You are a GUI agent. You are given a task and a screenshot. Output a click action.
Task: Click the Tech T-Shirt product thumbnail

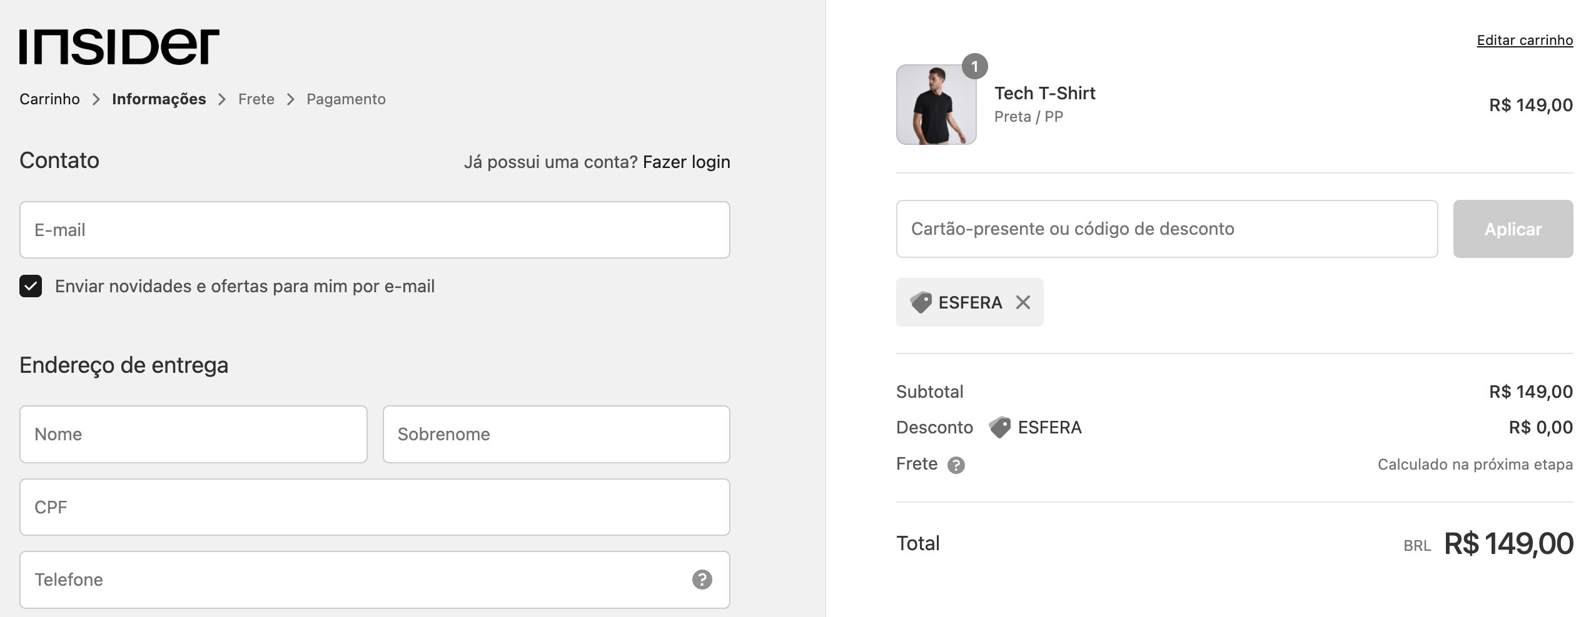coord(936,105)
